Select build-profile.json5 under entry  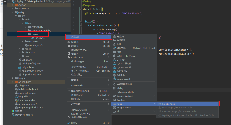tap(31, 64)
